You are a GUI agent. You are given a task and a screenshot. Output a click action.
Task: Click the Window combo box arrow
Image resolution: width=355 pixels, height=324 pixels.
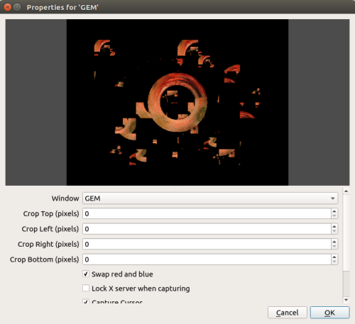click(333, 199)
